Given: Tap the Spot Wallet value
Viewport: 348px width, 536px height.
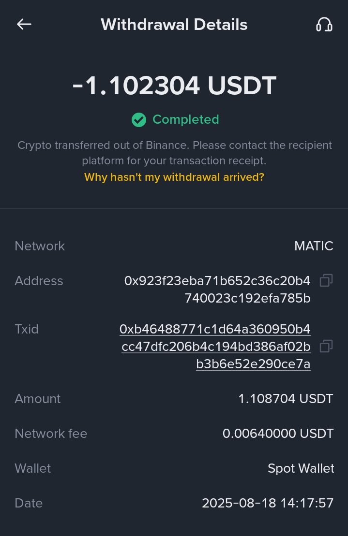Looking at the screenshot, I should coord(301,468).
